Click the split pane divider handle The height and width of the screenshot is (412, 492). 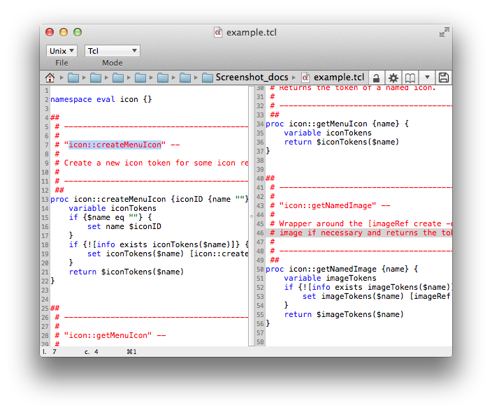coord(251,216)
